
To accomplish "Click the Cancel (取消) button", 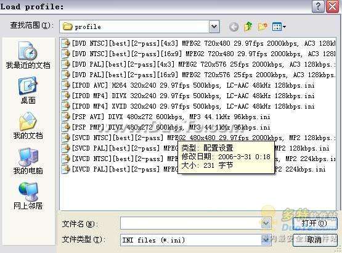I will coord(315,240).
